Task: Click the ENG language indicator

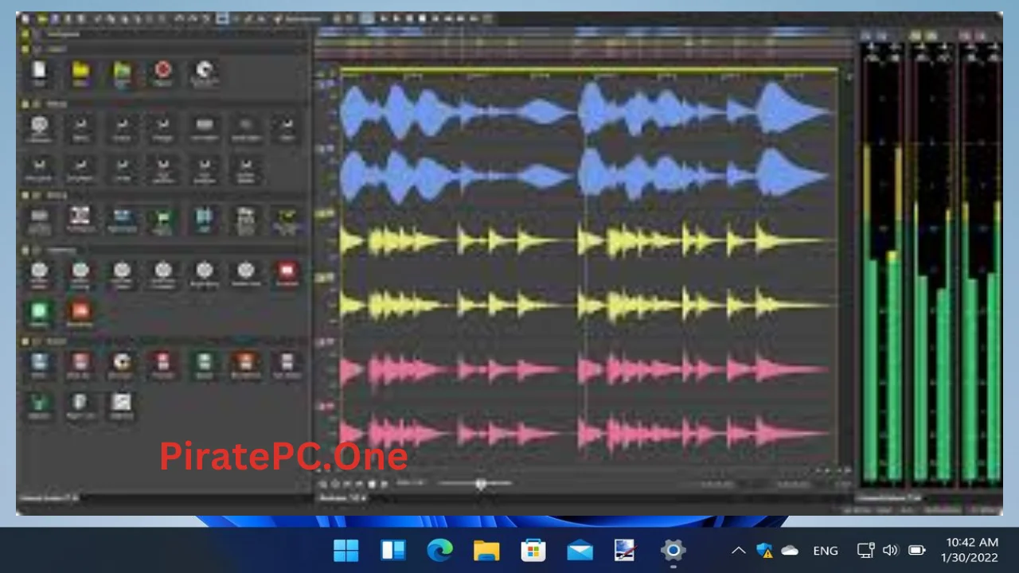Action: coord(826,550)
